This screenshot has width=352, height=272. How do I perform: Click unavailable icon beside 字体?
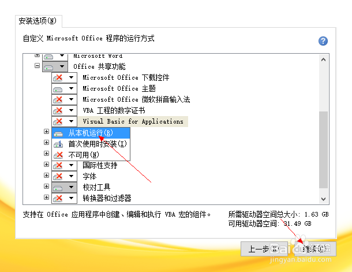(x=58, y=177)
